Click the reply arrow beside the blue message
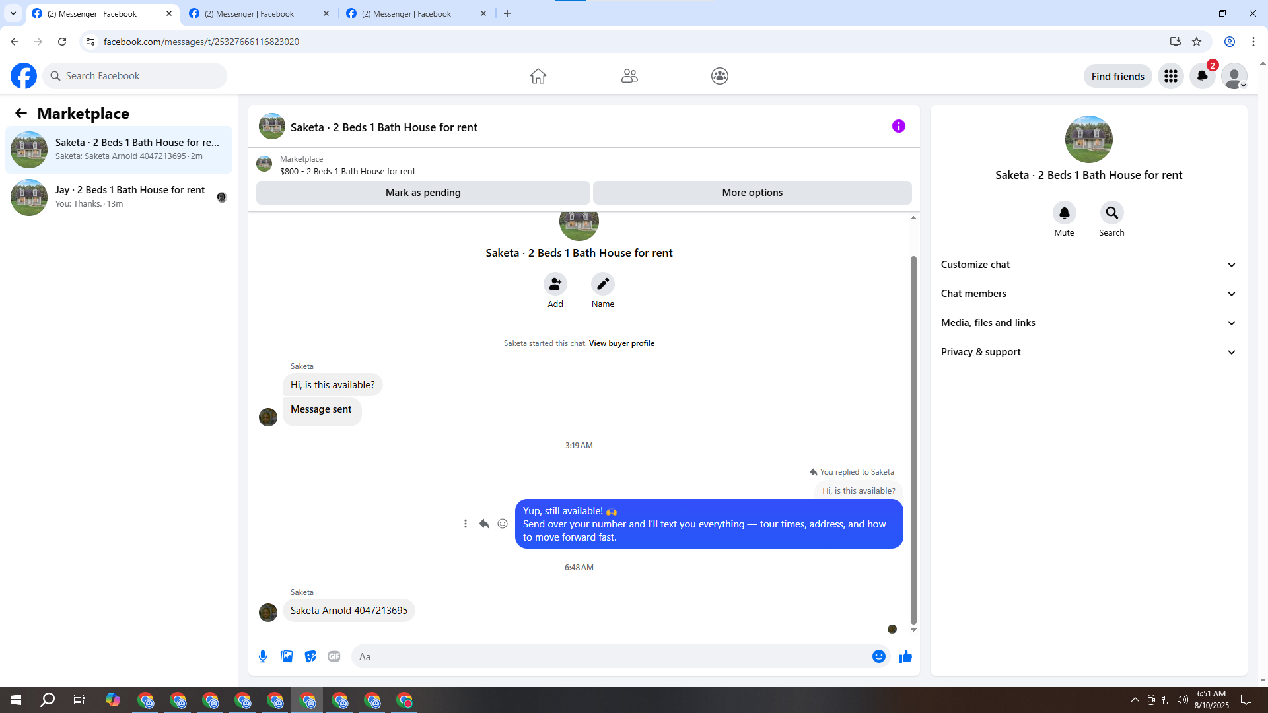 coord(484,524)
